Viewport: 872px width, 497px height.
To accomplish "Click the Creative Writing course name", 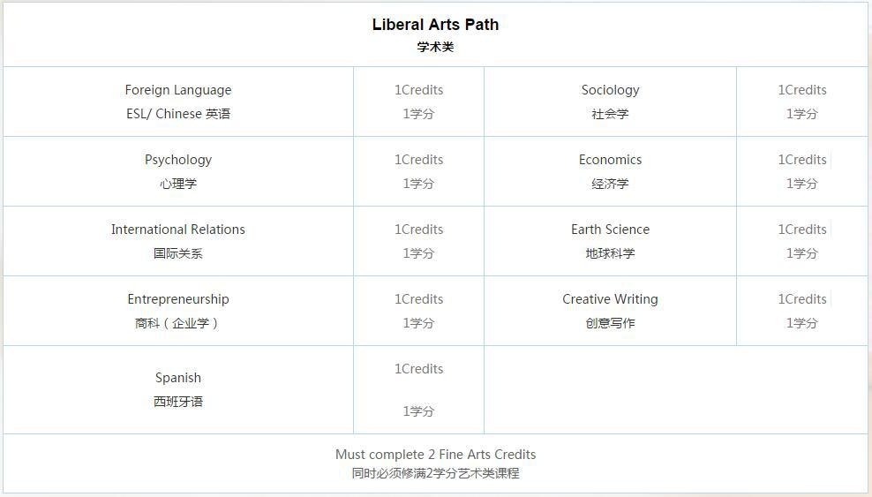I will (x=610, y=299).
